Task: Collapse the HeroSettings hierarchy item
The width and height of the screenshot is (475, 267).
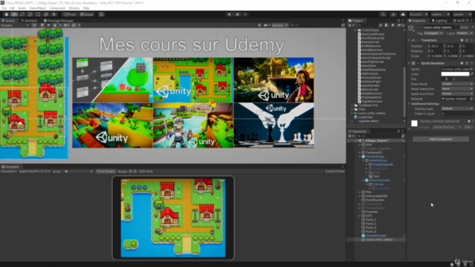Action: point(360,156)
